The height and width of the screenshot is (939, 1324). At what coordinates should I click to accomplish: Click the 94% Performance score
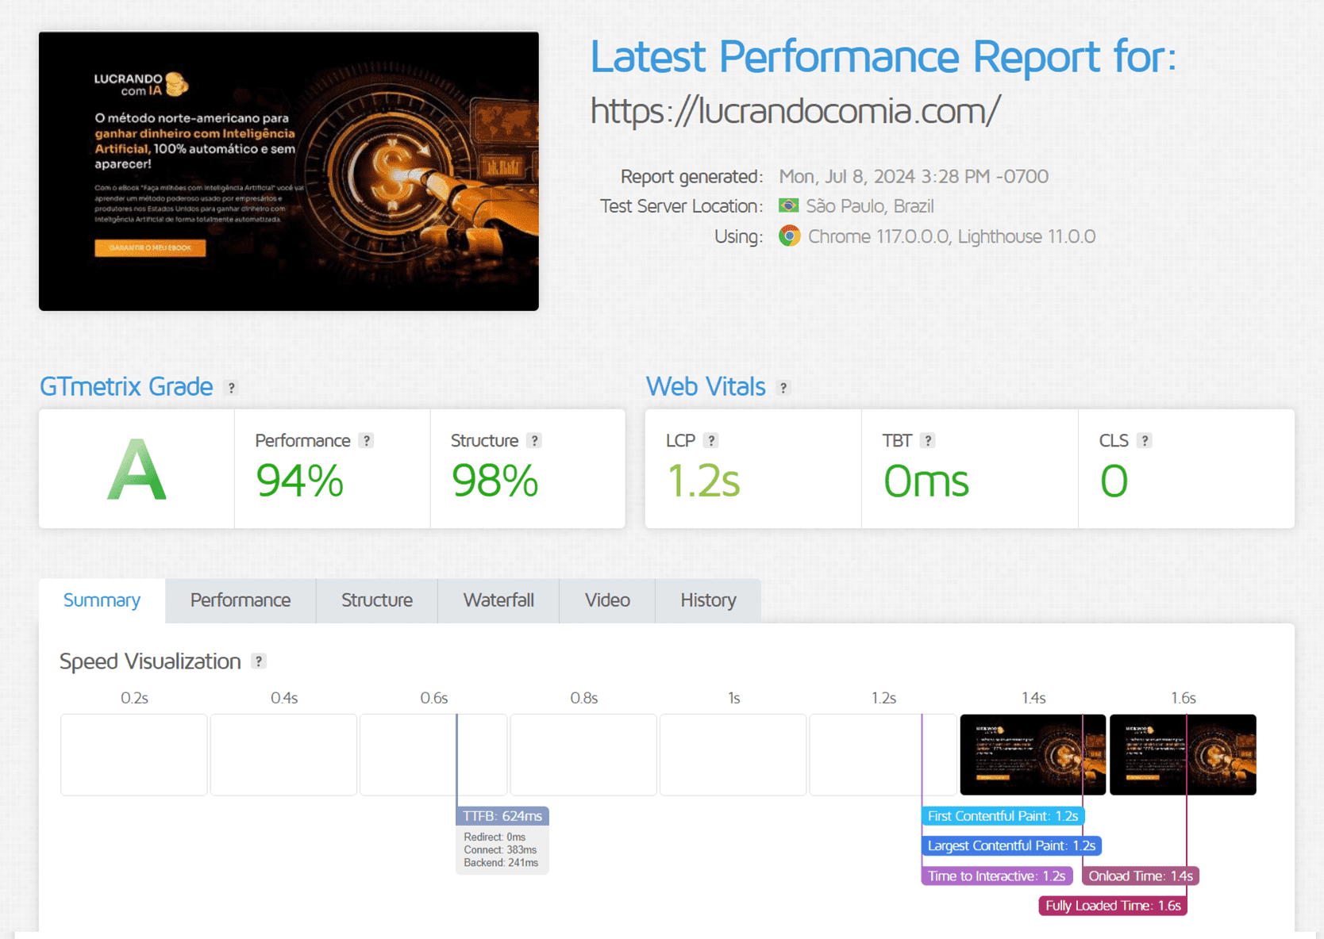pos(300,481)
